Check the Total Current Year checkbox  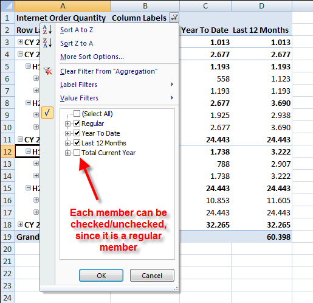point(77,153)
